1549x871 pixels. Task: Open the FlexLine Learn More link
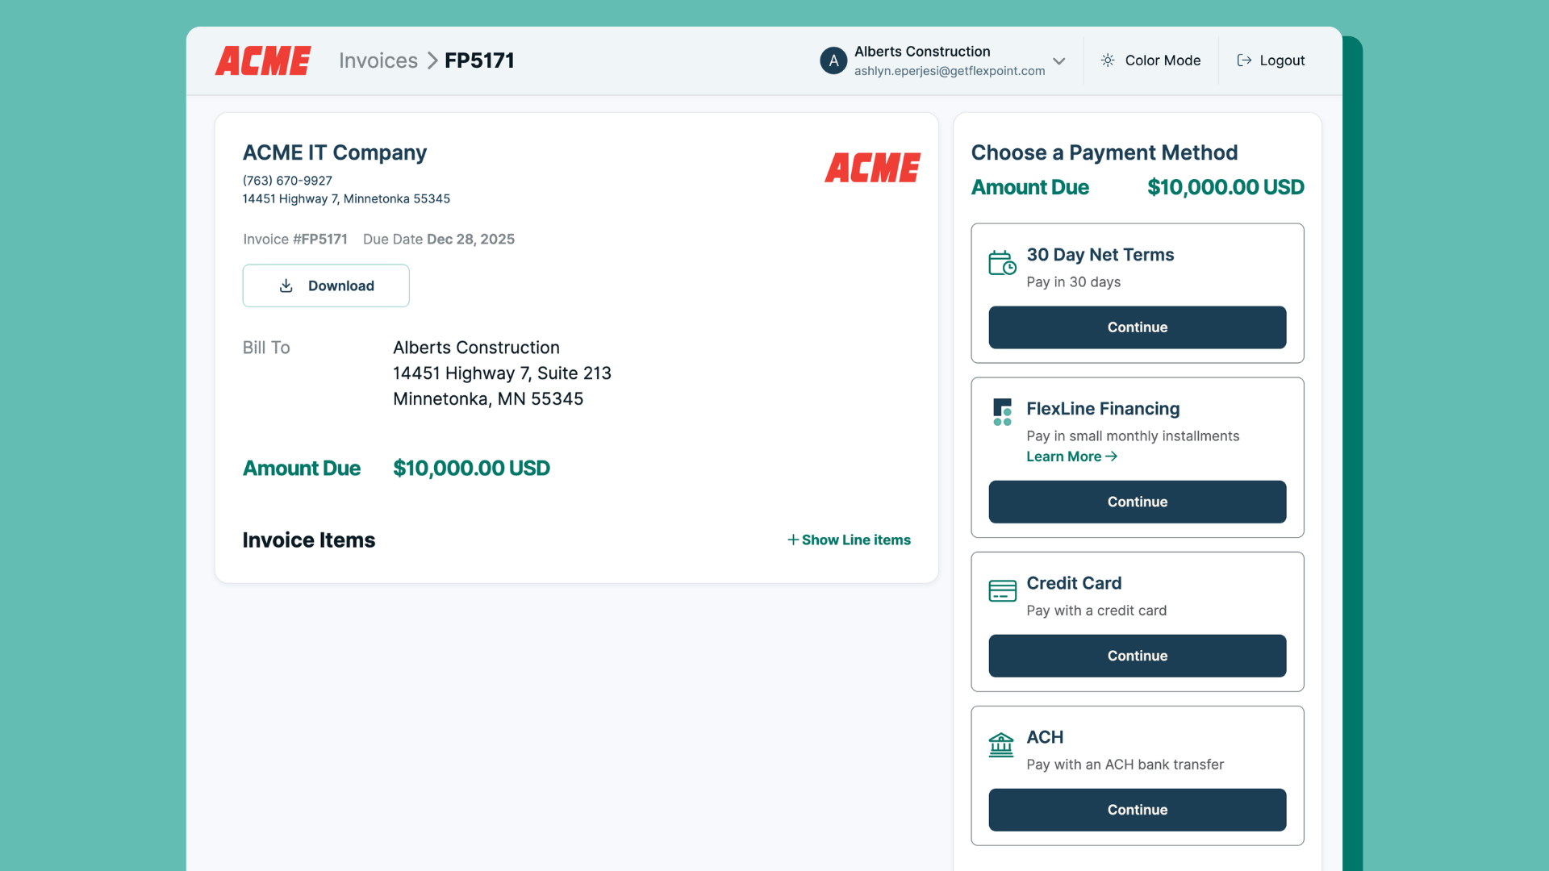[x=1071, y=456]
